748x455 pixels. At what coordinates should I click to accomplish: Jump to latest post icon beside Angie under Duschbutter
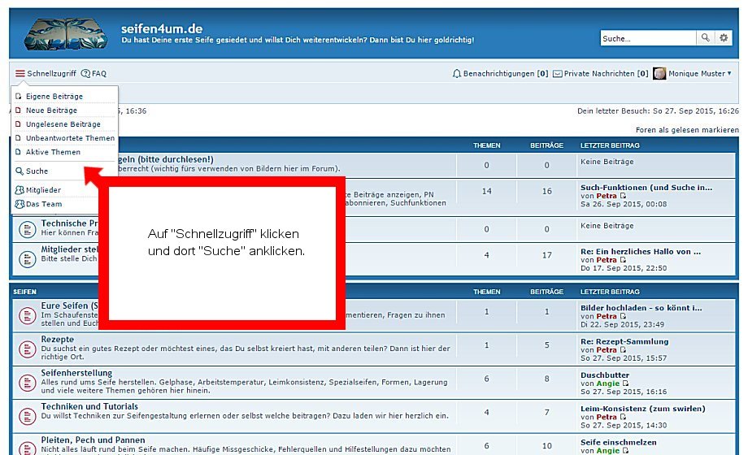point(624,383)
